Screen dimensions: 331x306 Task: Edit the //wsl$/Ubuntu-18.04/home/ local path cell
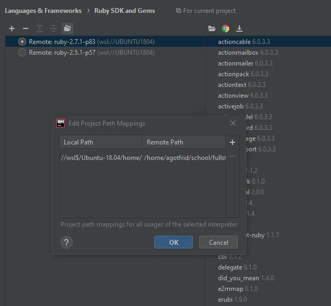[x=101, y=158]
